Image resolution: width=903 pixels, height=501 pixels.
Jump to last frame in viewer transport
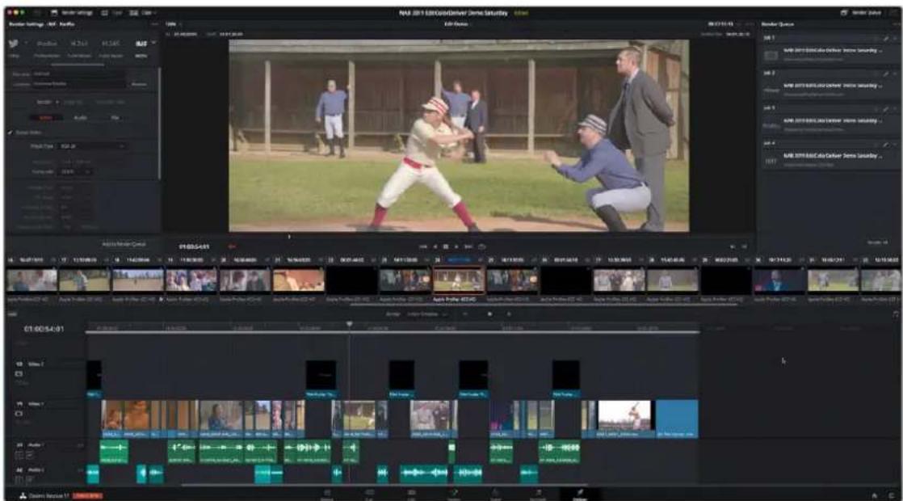click(468, 246)
